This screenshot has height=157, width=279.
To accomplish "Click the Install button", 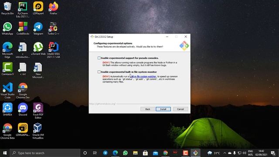I will point(163,109).
